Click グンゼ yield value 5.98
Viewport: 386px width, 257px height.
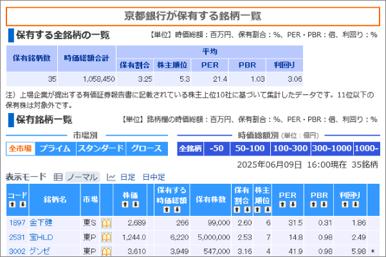(x=359, y=251)
